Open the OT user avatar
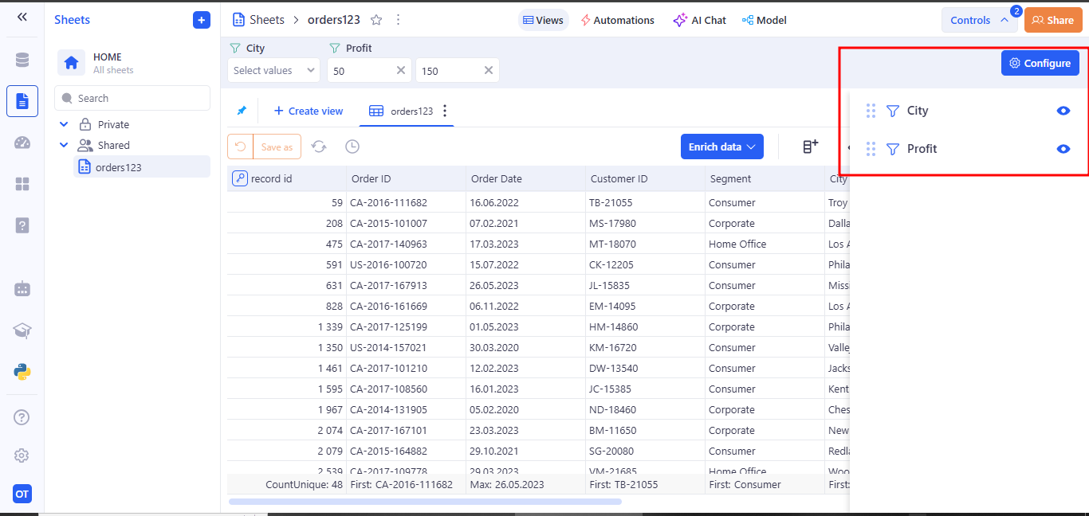This screenshot has width=1089, height=516. [x=22, y=494]
